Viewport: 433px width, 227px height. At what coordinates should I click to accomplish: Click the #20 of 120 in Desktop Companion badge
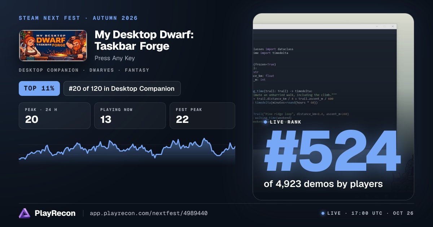[x=122, y=88]
